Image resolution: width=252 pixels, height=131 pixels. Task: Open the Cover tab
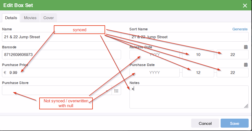tap(48, 18)
